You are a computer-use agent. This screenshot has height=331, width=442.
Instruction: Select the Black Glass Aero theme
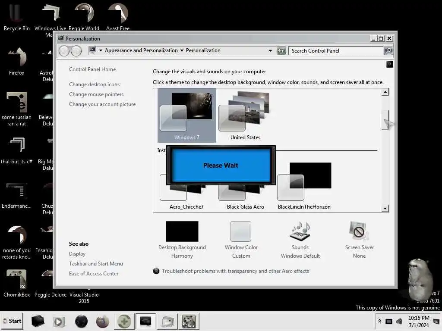245,194
